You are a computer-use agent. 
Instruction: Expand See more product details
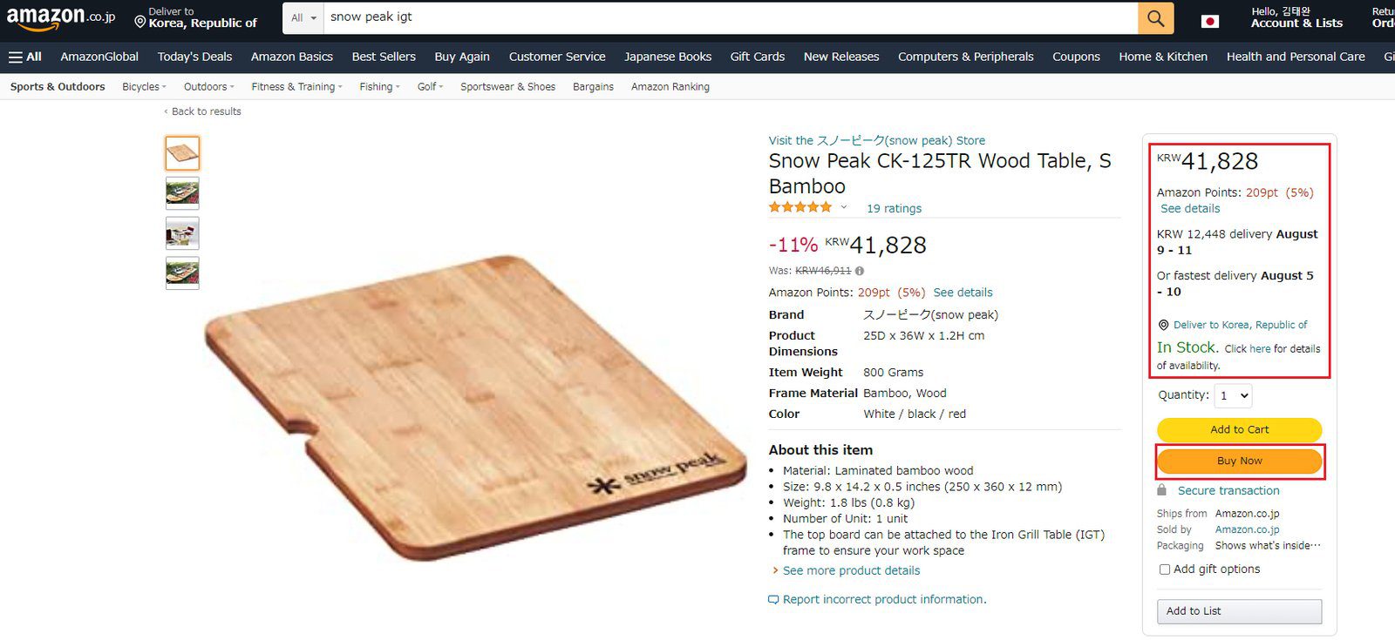tap(850, 570)
